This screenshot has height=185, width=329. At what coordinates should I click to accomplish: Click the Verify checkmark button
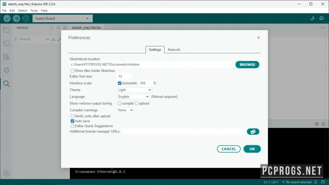pyautogui.click(x=7, y=18)
